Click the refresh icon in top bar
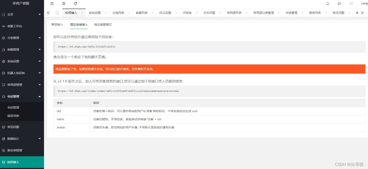 coord(75,3)
